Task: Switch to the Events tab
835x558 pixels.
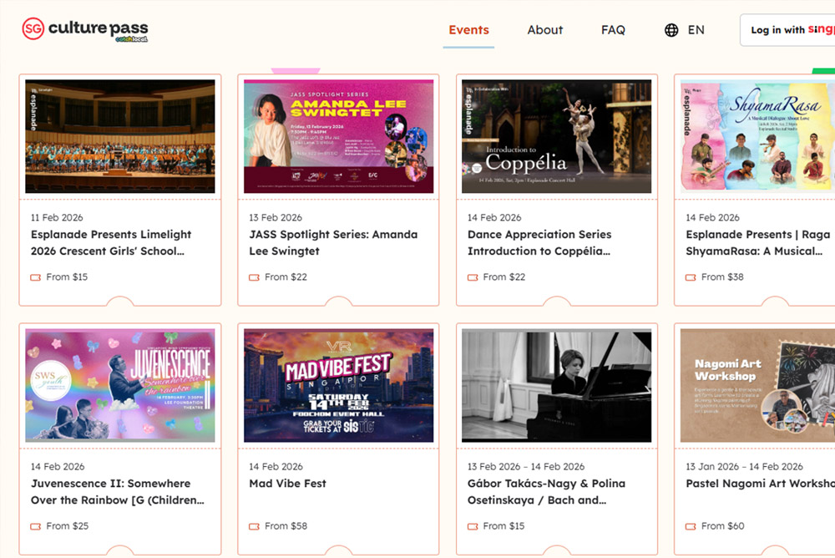Action: pos(468,30)
